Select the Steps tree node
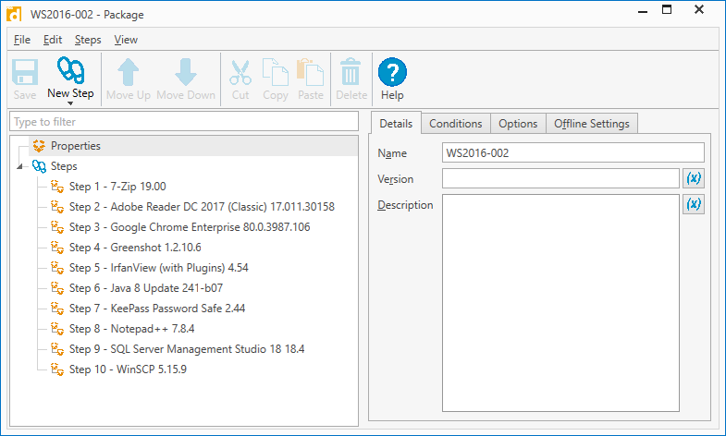 pos(64,166)
